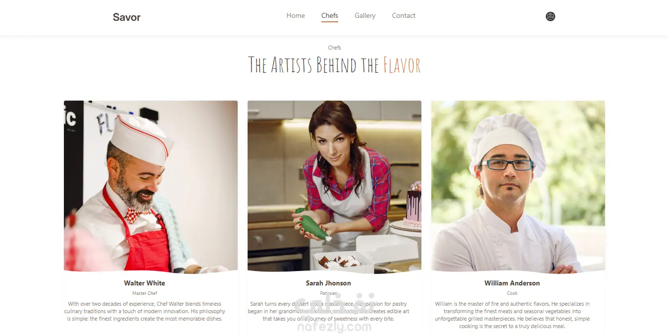Open the Contact page link
This screenshot has height=334, width=668.
click(x=404, y=16)
